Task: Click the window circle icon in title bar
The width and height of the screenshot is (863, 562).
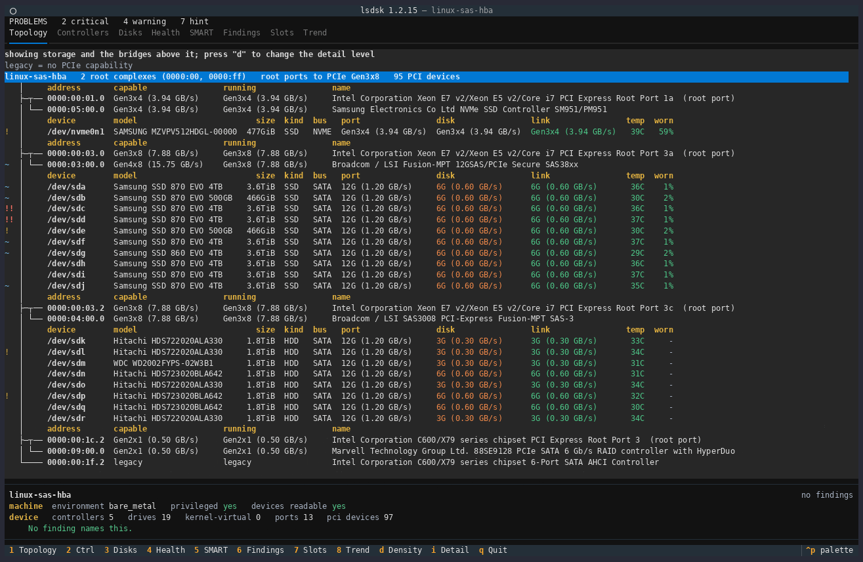Action: 13,10
